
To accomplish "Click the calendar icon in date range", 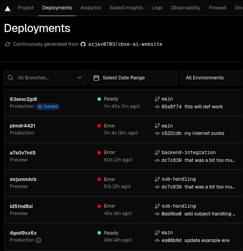I will pyautogui.click(x=96, y=78).
